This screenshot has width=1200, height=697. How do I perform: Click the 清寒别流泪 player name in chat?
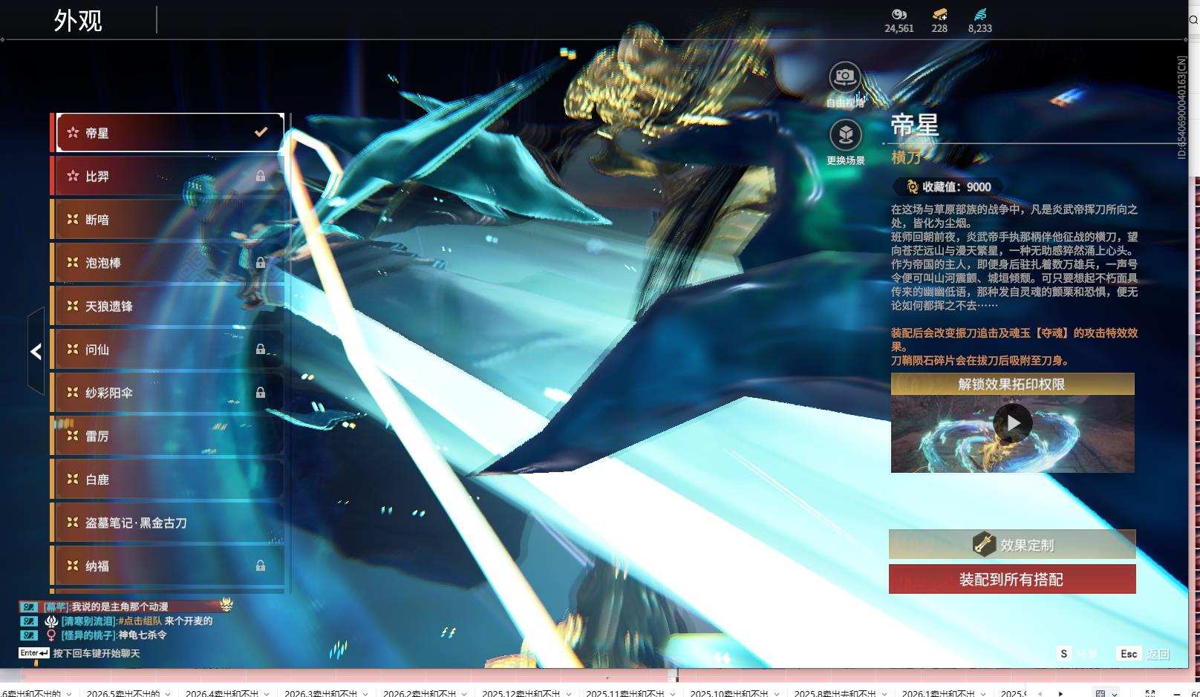pos(88,621)
